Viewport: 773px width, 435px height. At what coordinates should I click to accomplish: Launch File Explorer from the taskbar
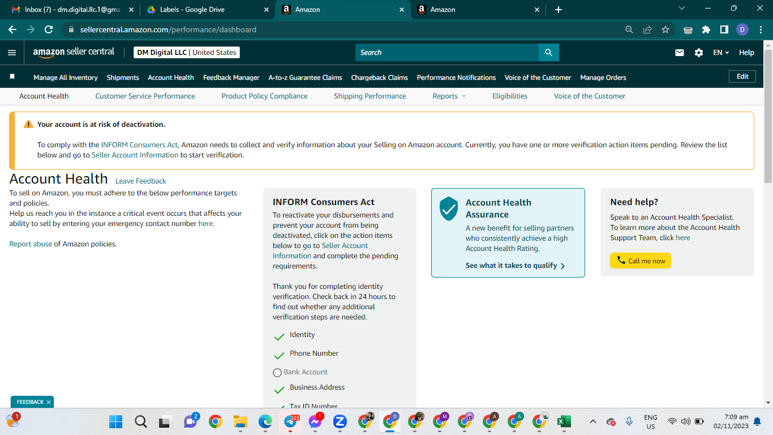[241, 421]
